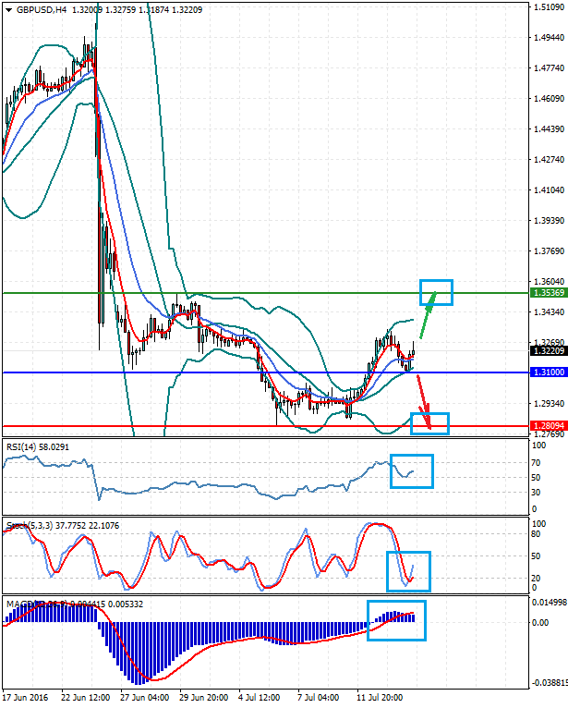Select the cyan box at red arrow tip
568x708 pixels.
point(430,423)
